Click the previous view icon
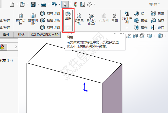The image size is (168, 113). coord(128,36)
